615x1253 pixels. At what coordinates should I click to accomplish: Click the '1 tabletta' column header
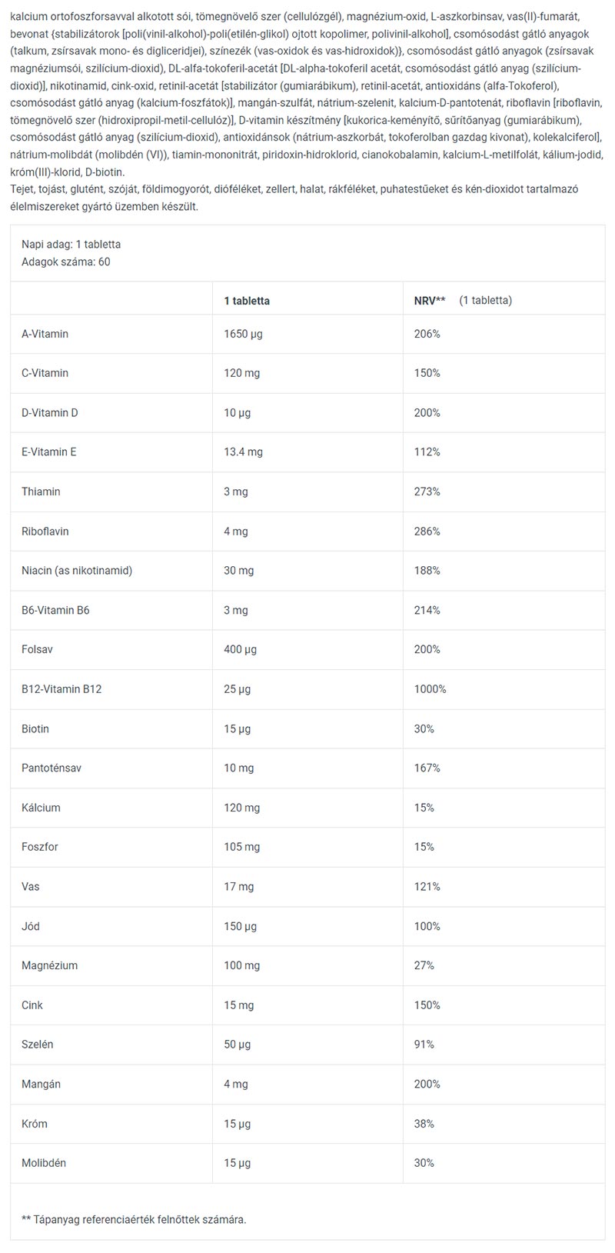247,301
